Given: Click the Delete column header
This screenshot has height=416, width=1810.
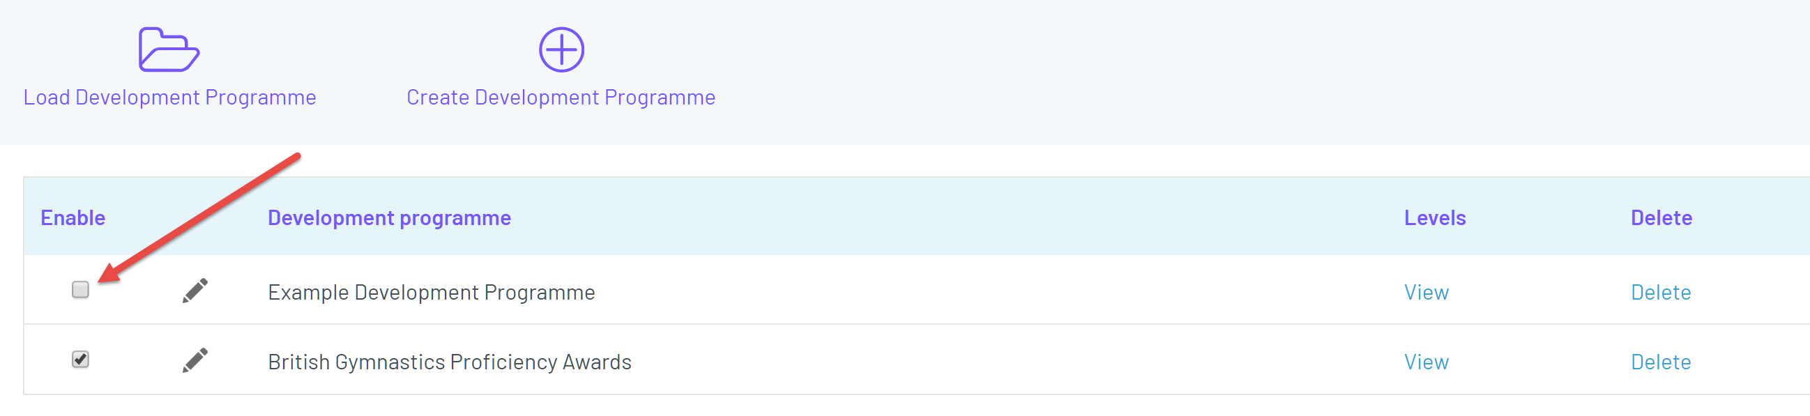Looking at the screenshot, I should [x=1661, y=218].
